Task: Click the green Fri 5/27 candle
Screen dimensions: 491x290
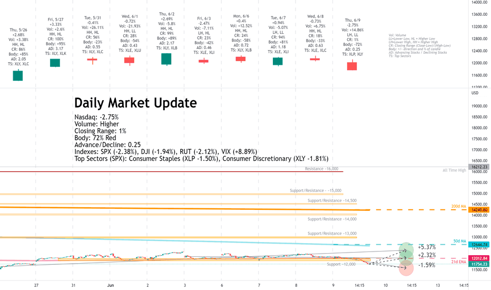Action: pyautogui.click(x=55, y=63)
